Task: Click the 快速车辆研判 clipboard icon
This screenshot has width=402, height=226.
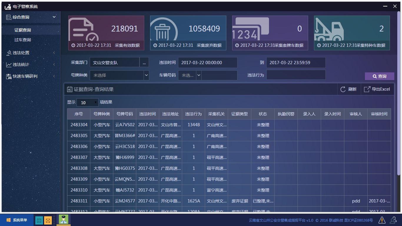Action: (9, 77)
